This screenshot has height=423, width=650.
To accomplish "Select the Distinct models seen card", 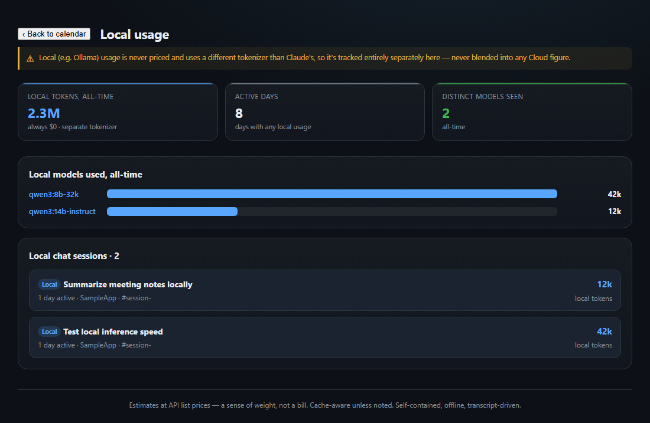I will point(532,112).
